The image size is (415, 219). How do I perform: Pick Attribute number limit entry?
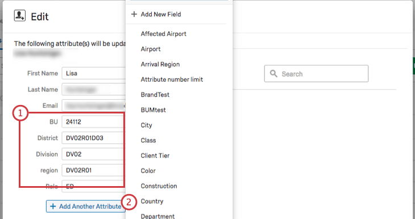coord(172,79)
